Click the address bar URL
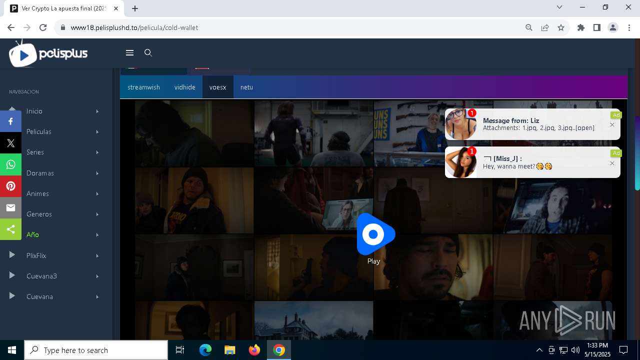The image size is (640, 360). (x=134, y=27)
